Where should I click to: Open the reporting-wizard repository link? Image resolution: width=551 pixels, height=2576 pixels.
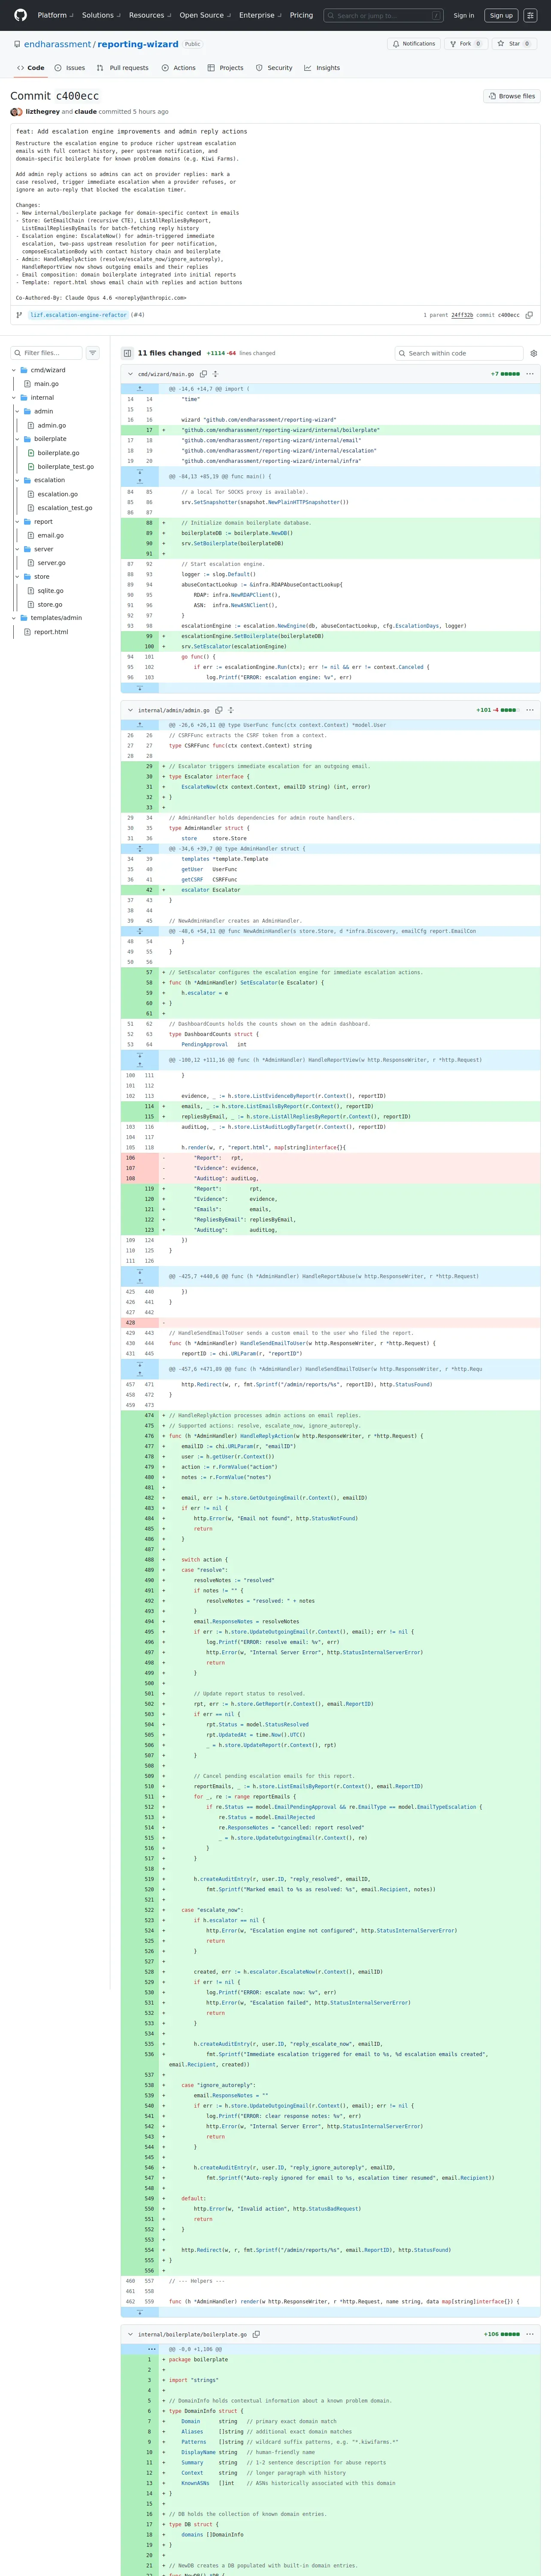138,44
